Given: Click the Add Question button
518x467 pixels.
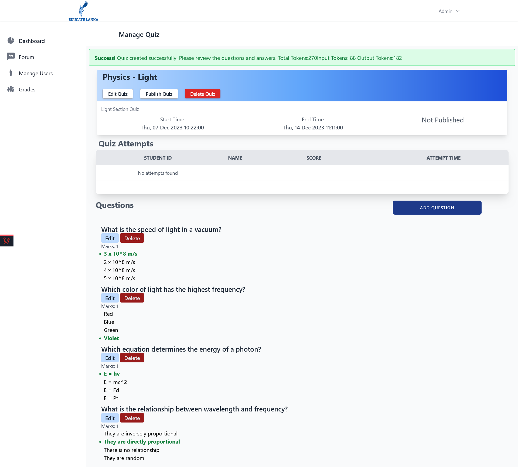Looking at the screenshot, I should [x=437, y=208].
